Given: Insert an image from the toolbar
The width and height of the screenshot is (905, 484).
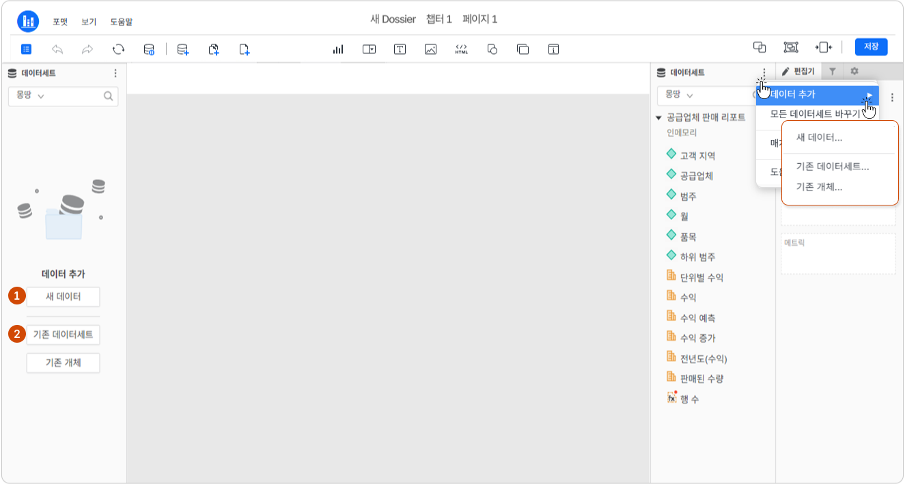Looking at the screenshot, I should (x=430, y=48).
